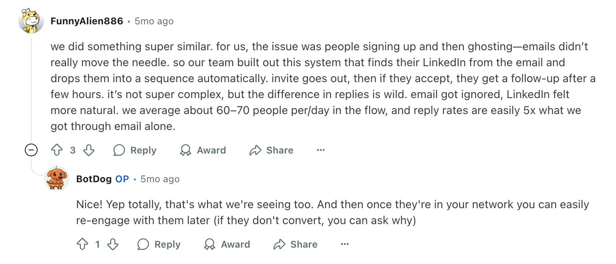Image resolution: width=616 pixels, height=264 pixels.
Task: Open more options menu on BotDog's reply
Action: point(345,244)
